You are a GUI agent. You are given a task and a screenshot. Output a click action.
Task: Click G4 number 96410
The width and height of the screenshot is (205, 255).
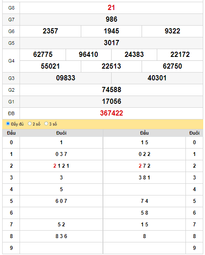(89, 54)
